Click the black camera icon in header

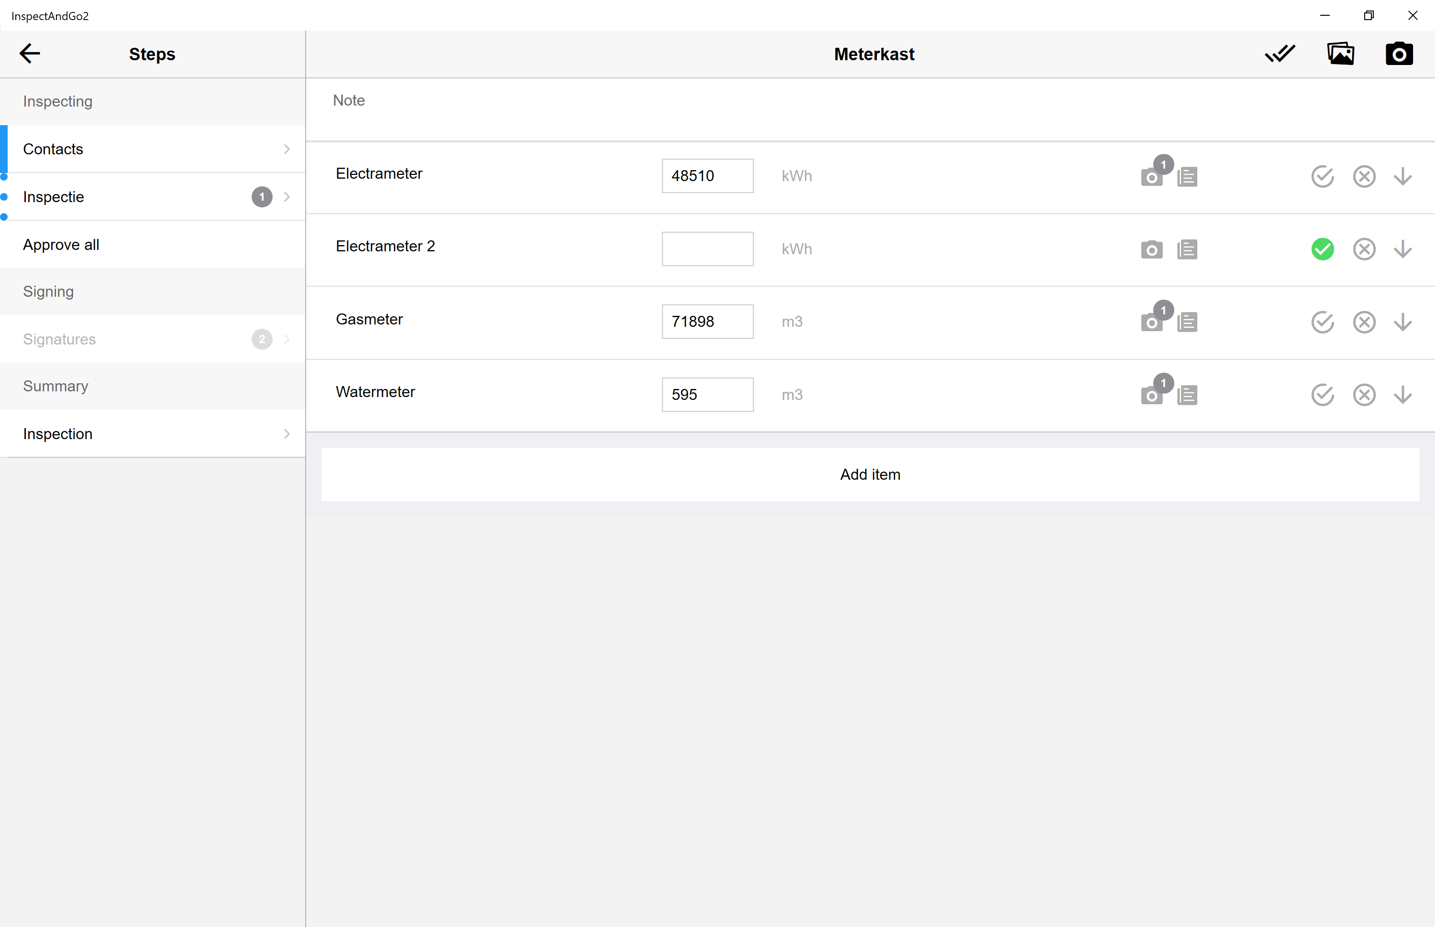[x=1399, y=54]
